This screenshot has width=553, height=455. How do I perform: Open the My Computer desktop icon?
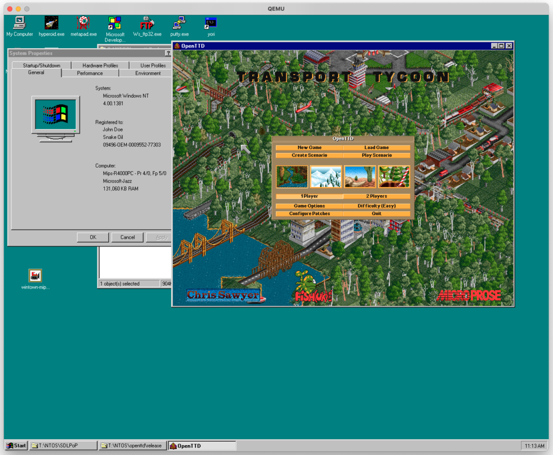click(19, 23)
